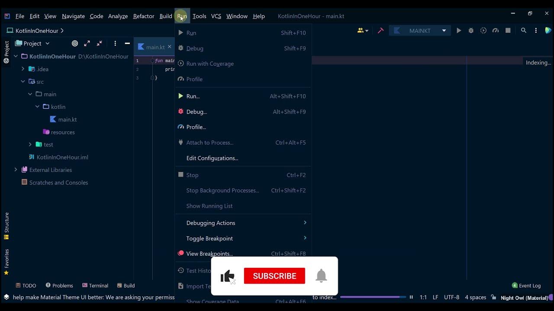Start debugging with toolbar bug icon

coord(471,31)
